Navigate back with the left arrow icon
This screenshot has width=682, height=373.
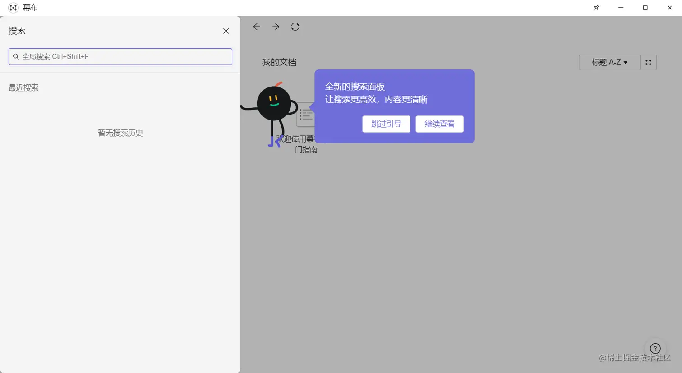[256, 27]
